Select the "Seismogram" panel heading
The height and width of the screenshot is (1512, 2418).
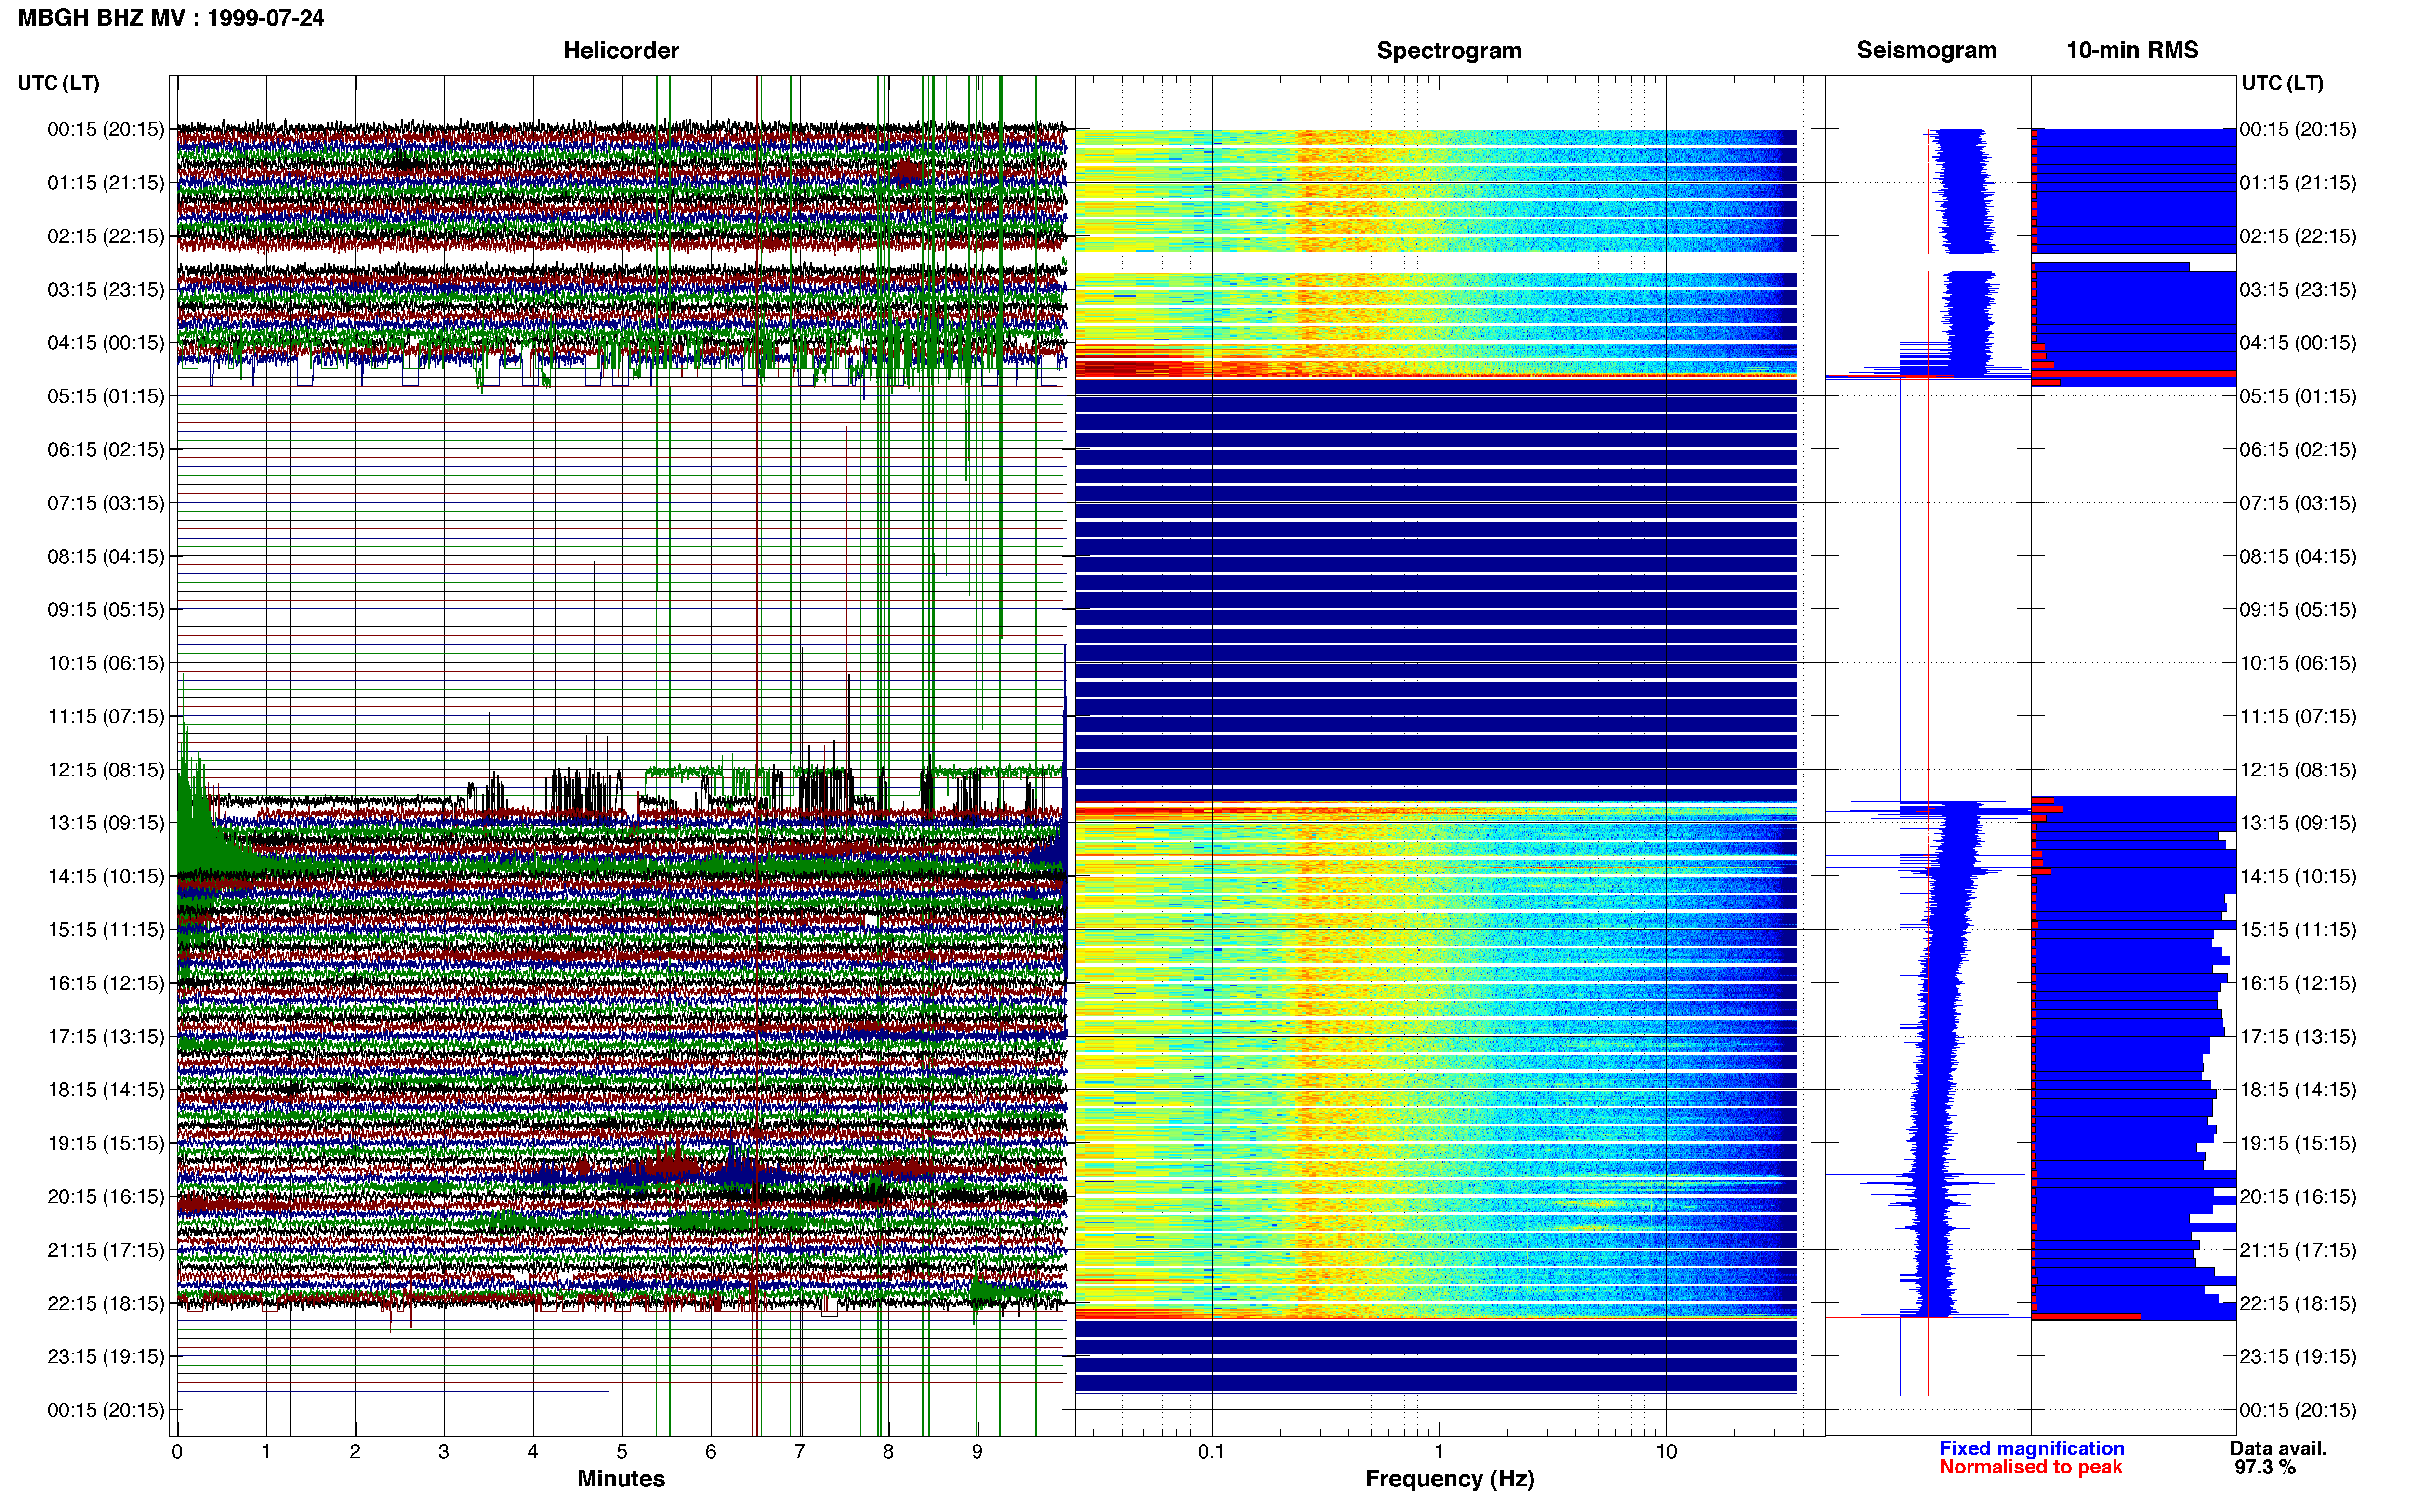pyautogui.click(x=1926, y=50)
